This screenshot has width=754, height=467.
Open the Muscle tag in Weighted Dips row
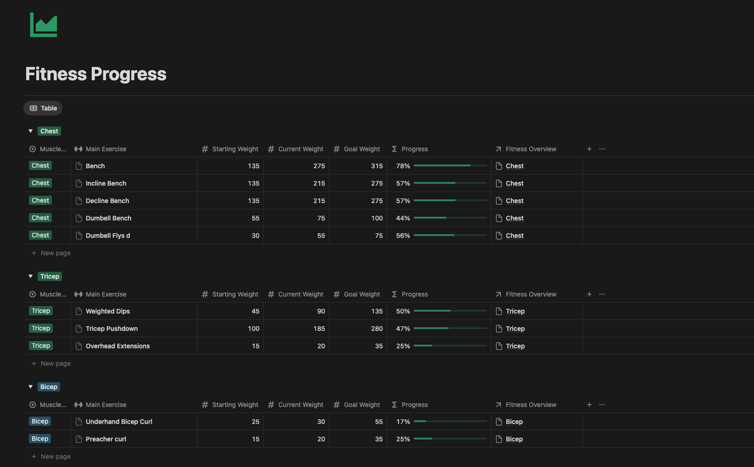(41, 311)
